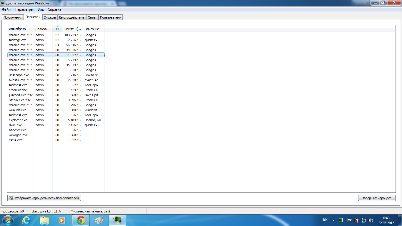Select the Процессы tab
Screen dimensions: 402x226
pyautogui.click(x=33, y=17)
